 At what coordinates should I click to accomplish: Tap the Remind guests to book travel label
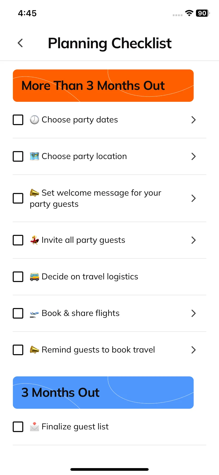click(98, 350)
